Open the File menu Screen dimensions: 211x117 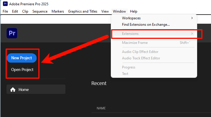click(x=5, y=11)
